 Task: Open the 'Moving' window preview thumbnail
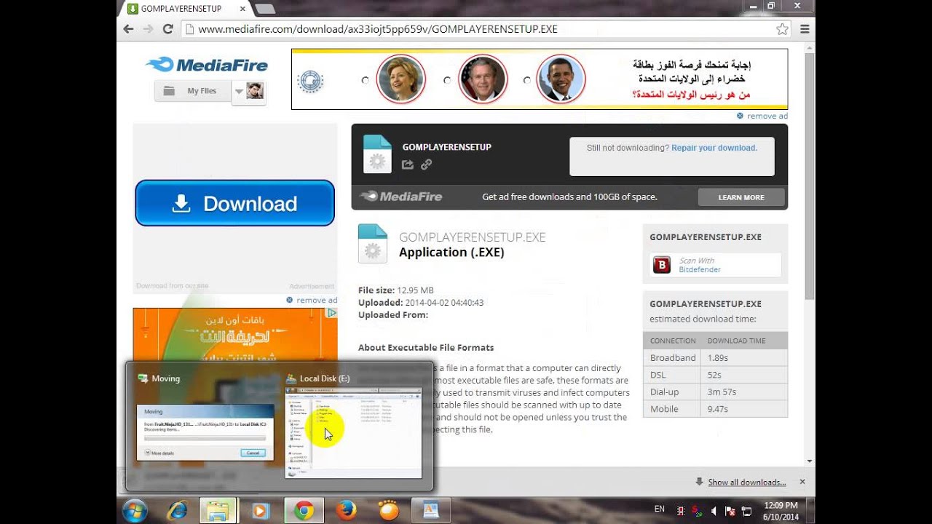coord(205,432)
